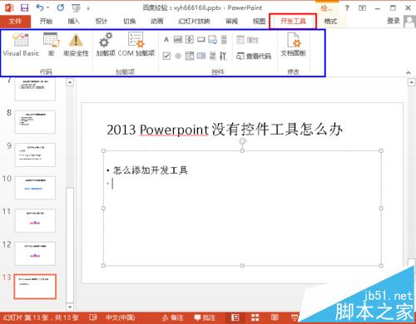
Task: Insert a Spin Button control
Action: [x=190, y=40]
